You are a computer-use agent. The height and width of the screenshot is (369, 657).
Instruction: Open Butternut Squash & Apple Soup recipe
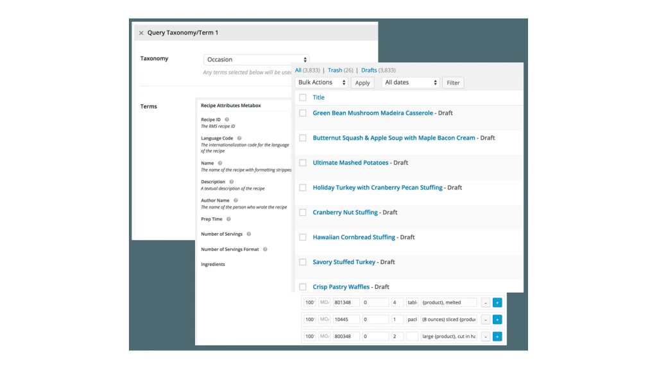394,138
